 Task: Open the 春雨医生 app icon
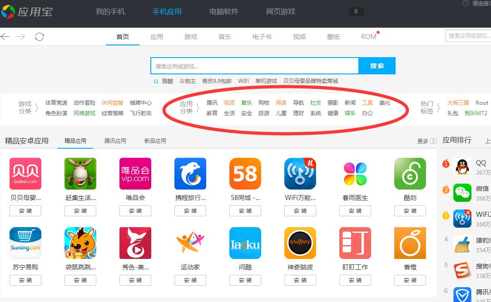point(355,174)
